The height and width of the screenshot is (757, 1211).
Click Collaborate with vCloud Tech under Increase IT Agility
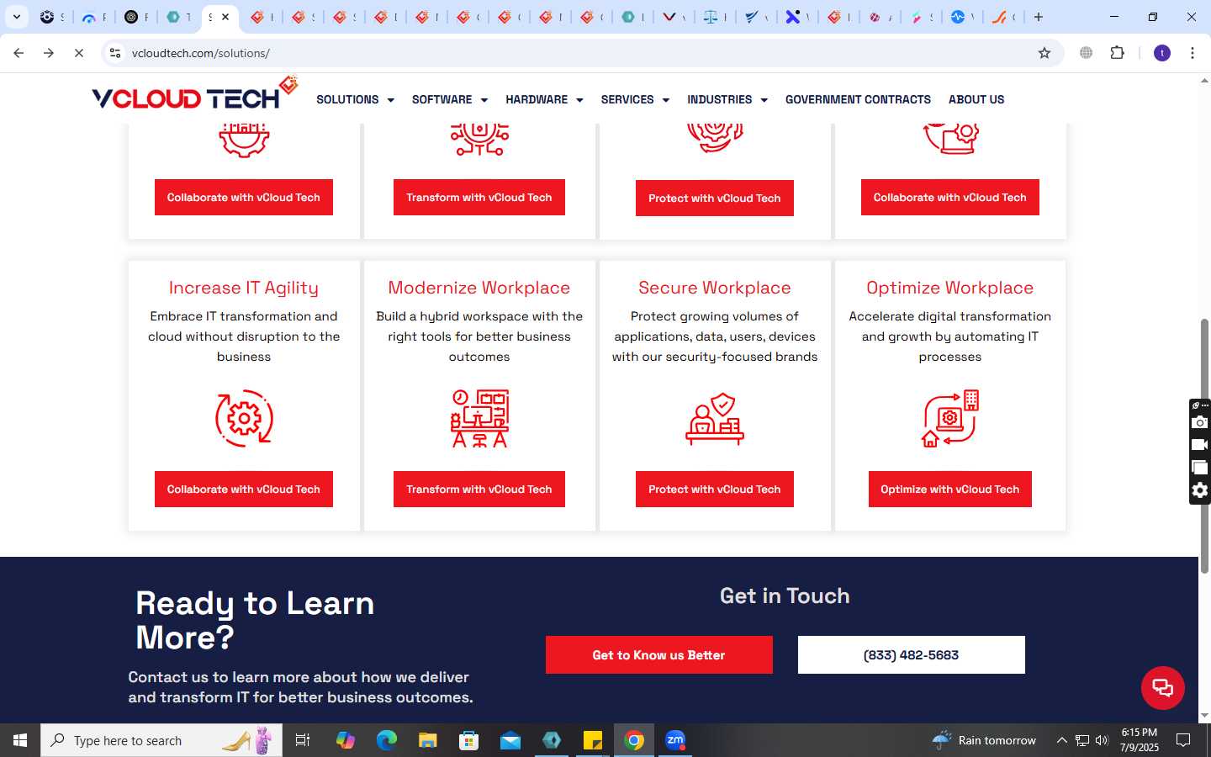click(x=244, y=490)
